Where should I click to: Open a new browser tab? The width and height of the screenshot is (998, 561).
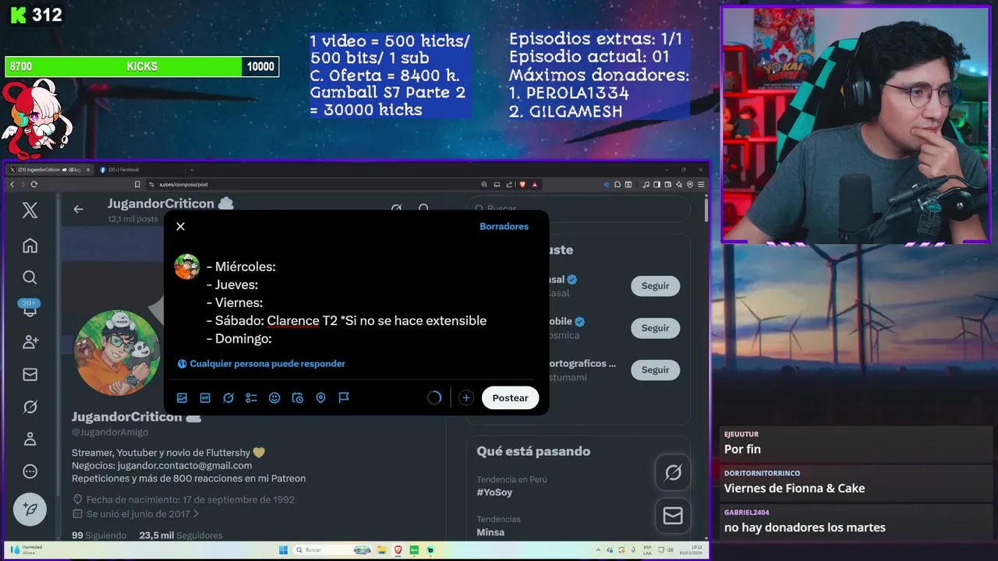[192, 170]
